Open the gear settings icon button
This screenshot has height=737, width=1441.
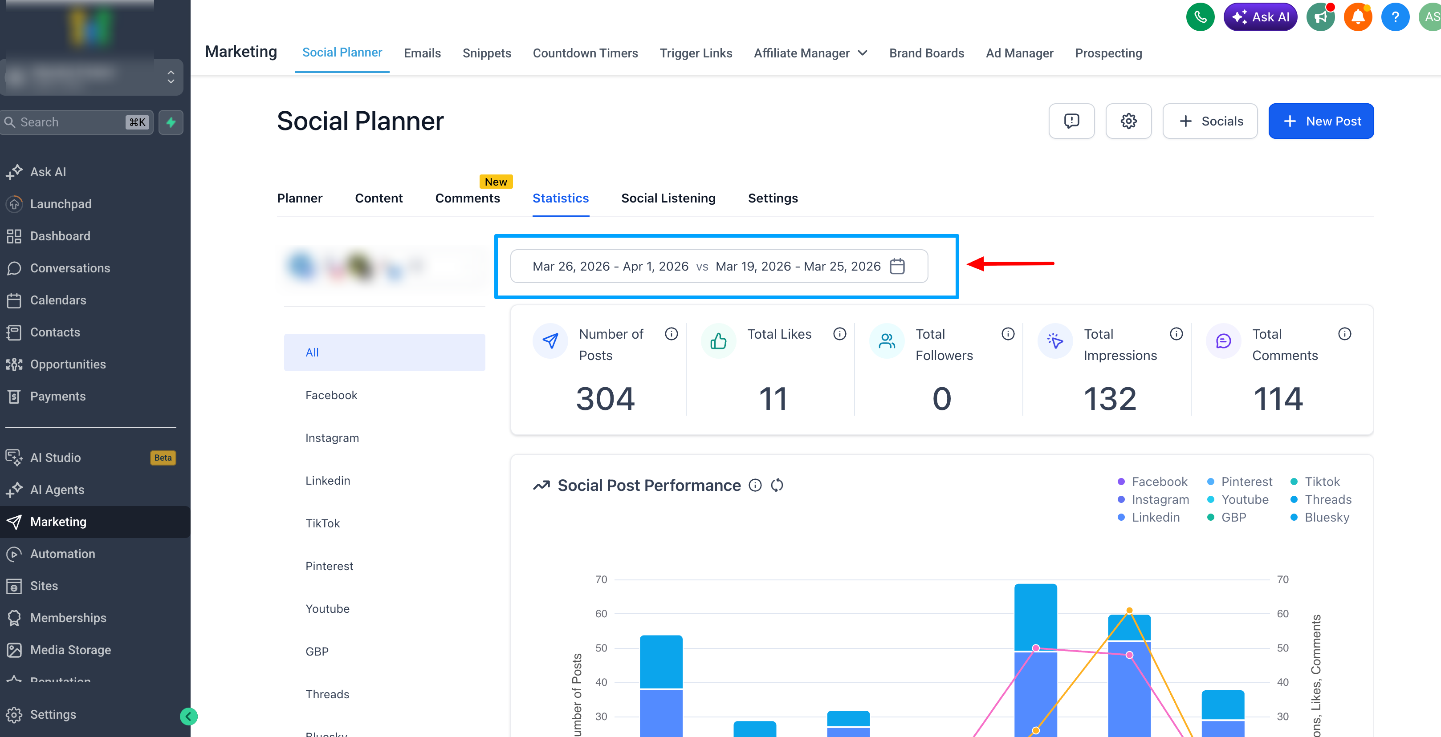click(x=1128, y=121)
